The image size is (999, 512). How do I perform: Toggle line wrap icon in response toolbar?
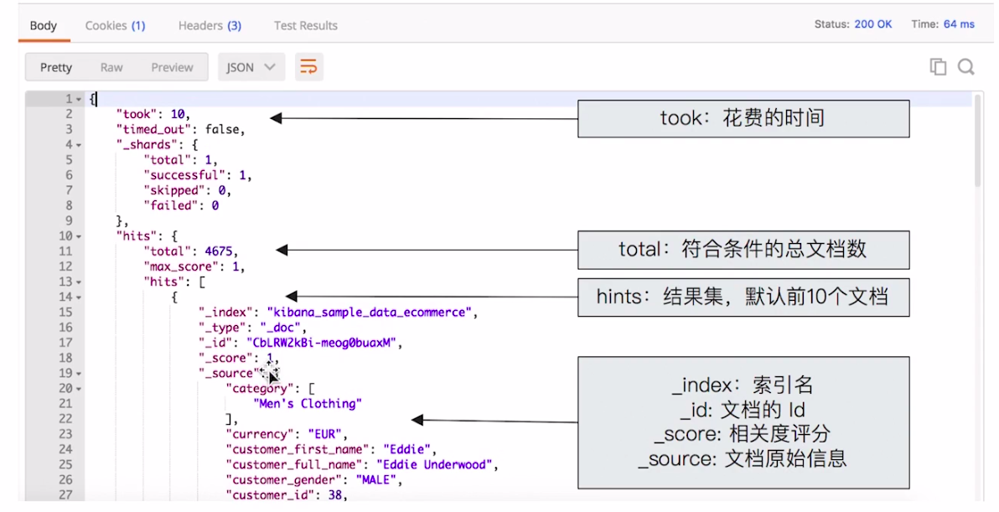point(308,67)
